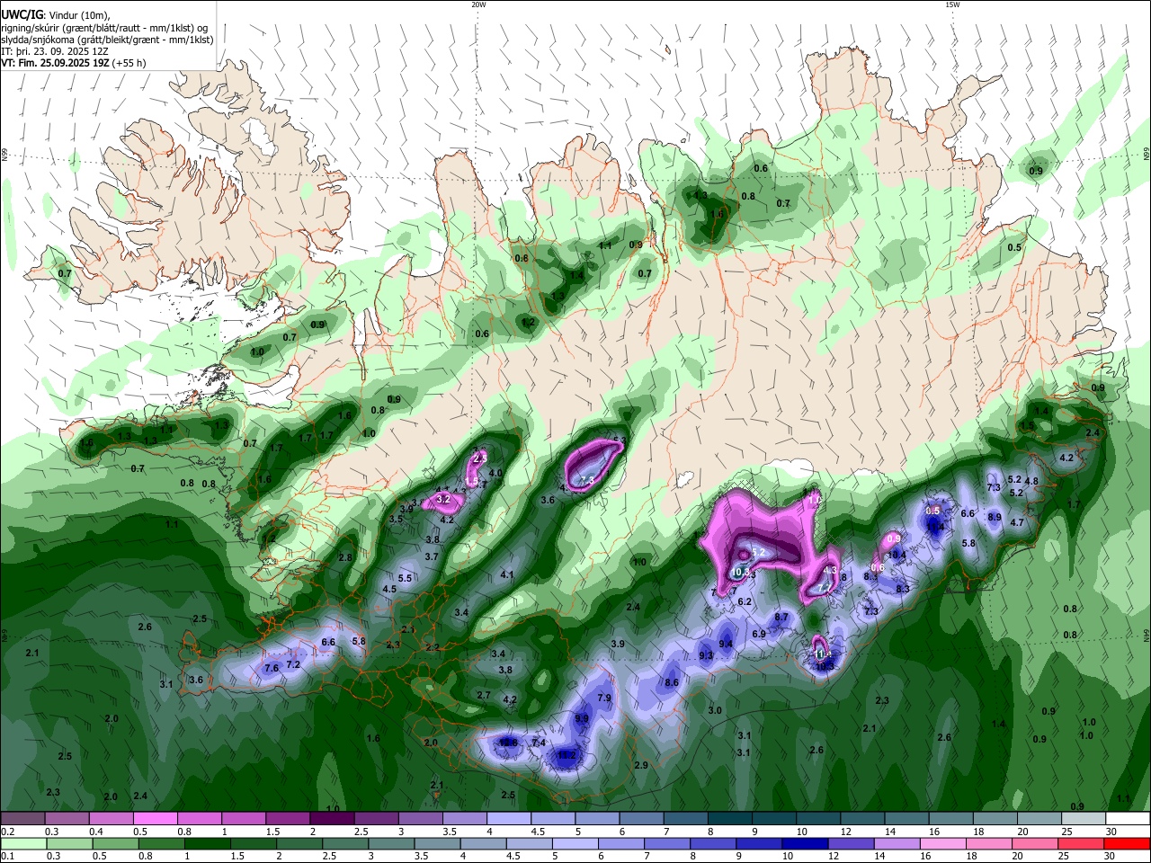This screenshot has height=863, width=1151.
Task: Click the red swatch ending the rain color scale
Action: 1129,843
